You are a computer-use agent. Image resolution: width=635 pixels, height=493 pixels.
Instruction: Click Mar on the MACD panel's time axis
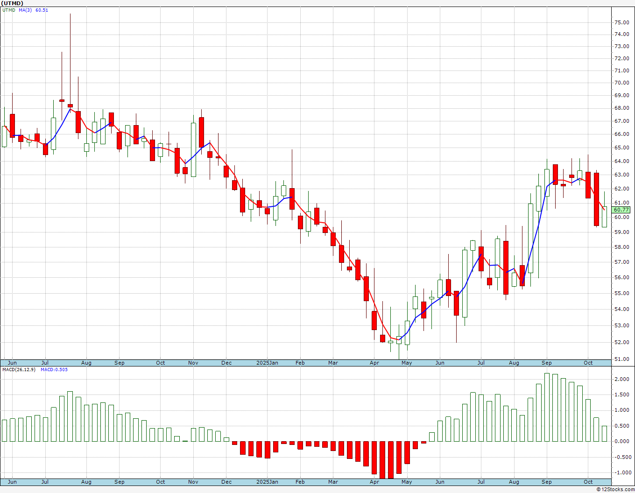(x=333, y=482)
